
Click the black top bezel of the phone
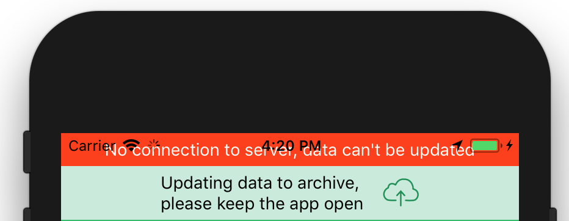coord(290,73)
